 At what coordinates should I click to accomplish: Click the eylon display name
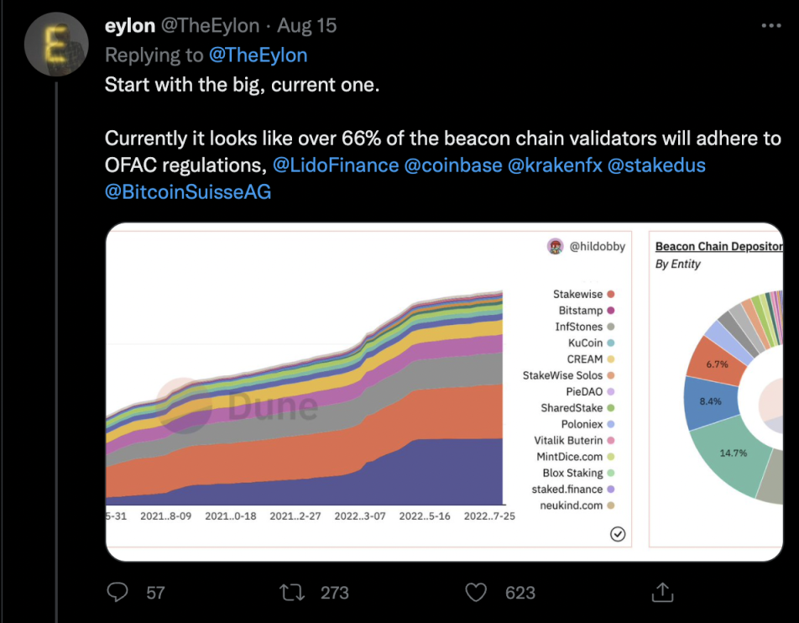[x=129, y=26]
